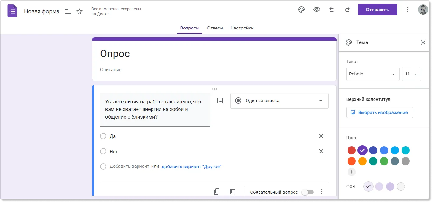
Task: Preview the form with the eye icon
Action: pos(317,10)
